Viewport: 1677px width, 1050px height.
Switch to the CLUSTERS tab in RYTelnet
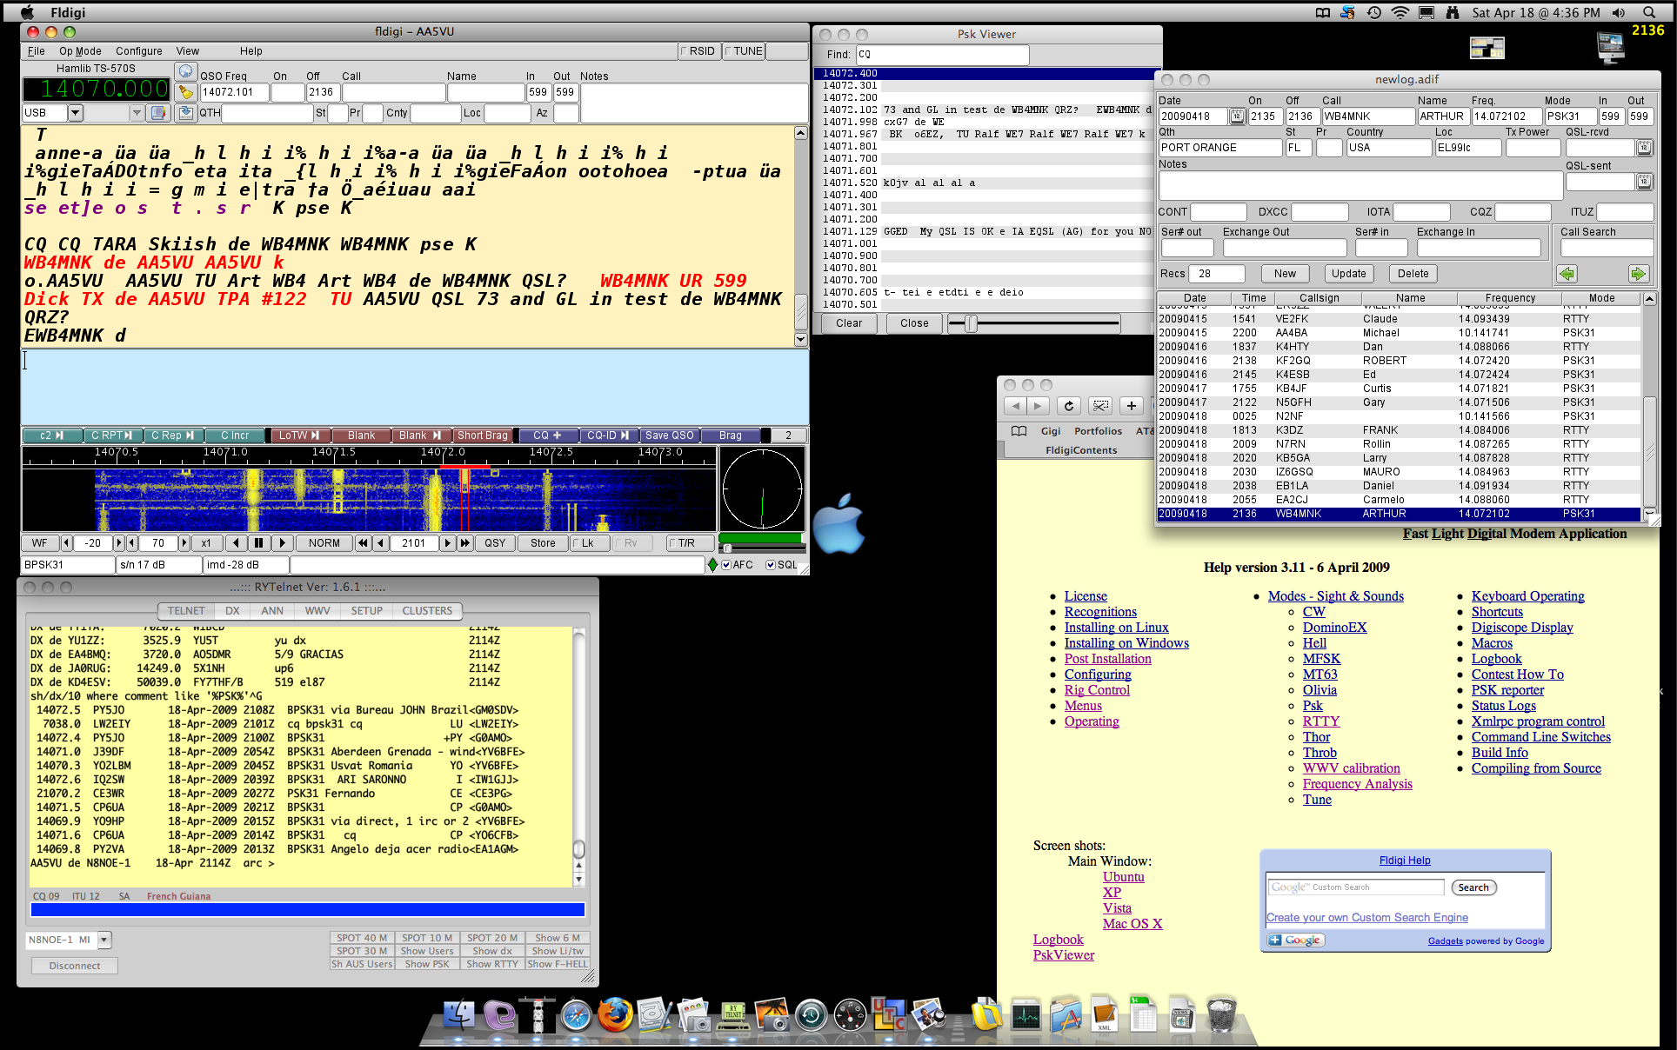point(427,611)
